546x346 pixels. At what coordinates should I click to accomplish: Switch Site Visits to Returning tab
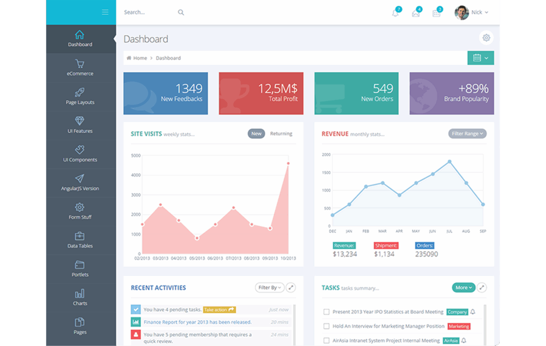281,134
